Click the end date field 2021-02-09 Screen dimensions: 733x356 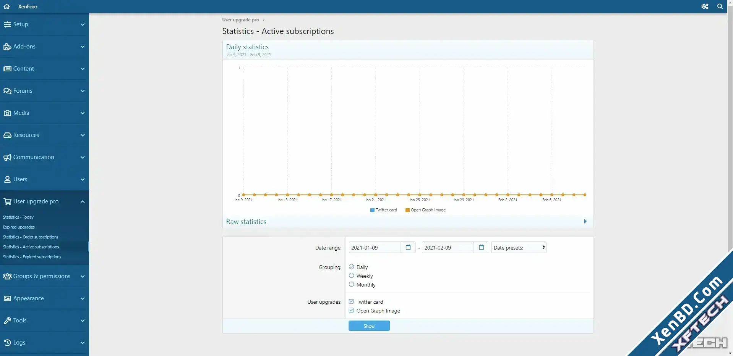pos(448,247)
